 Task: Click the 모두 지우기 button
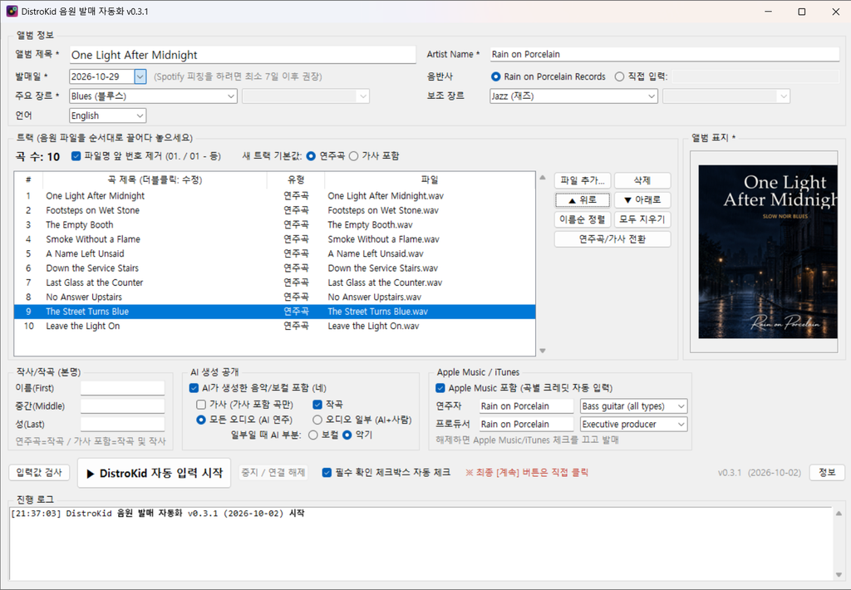coord(642,219)
